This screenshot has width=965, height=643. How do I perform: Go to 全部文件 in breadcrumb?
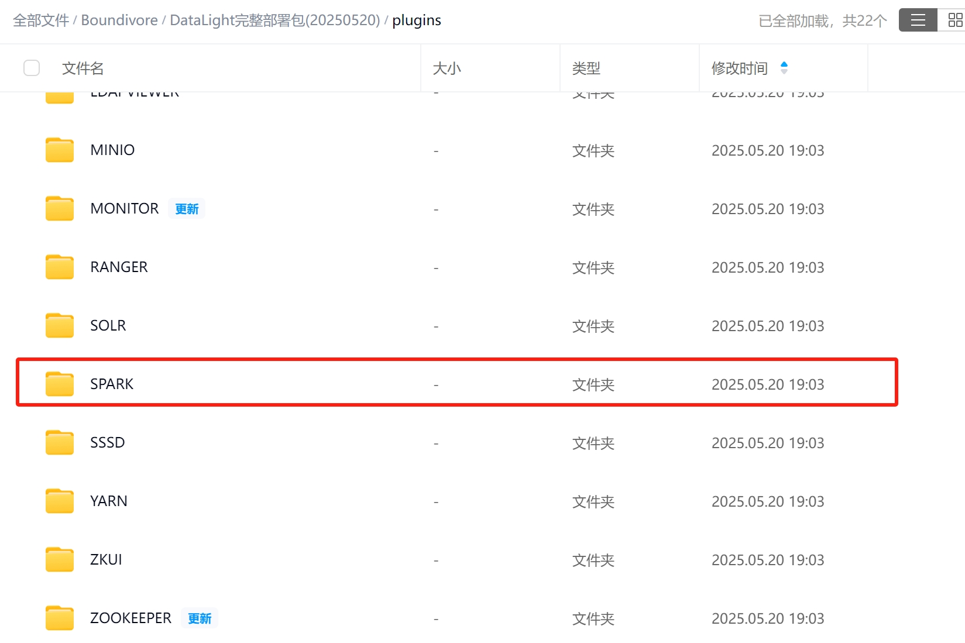pos(41,20)
